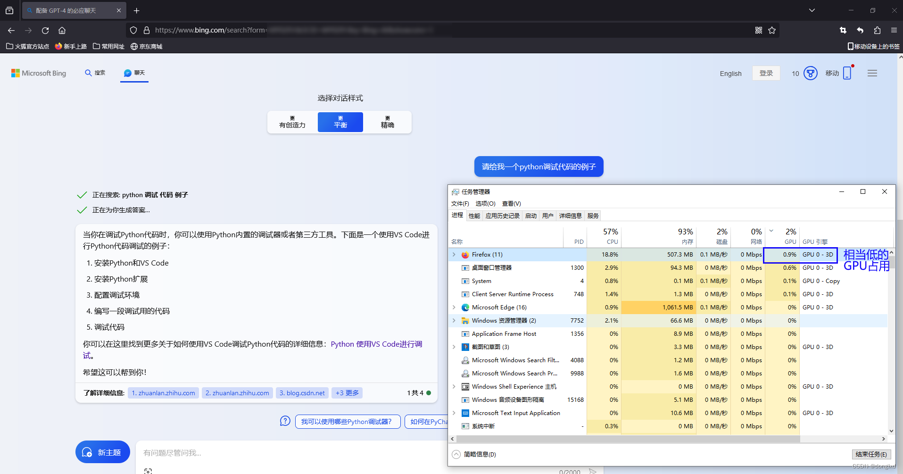
Task: Click 结束任务 button in Task Manager
Action: pos(871,455)
